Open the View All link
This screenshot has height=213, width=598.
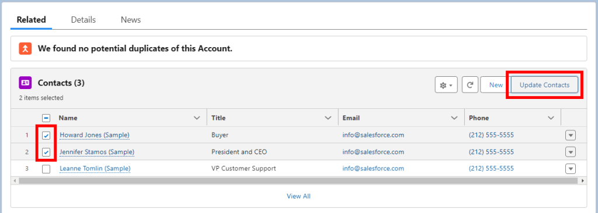[298, 196]
